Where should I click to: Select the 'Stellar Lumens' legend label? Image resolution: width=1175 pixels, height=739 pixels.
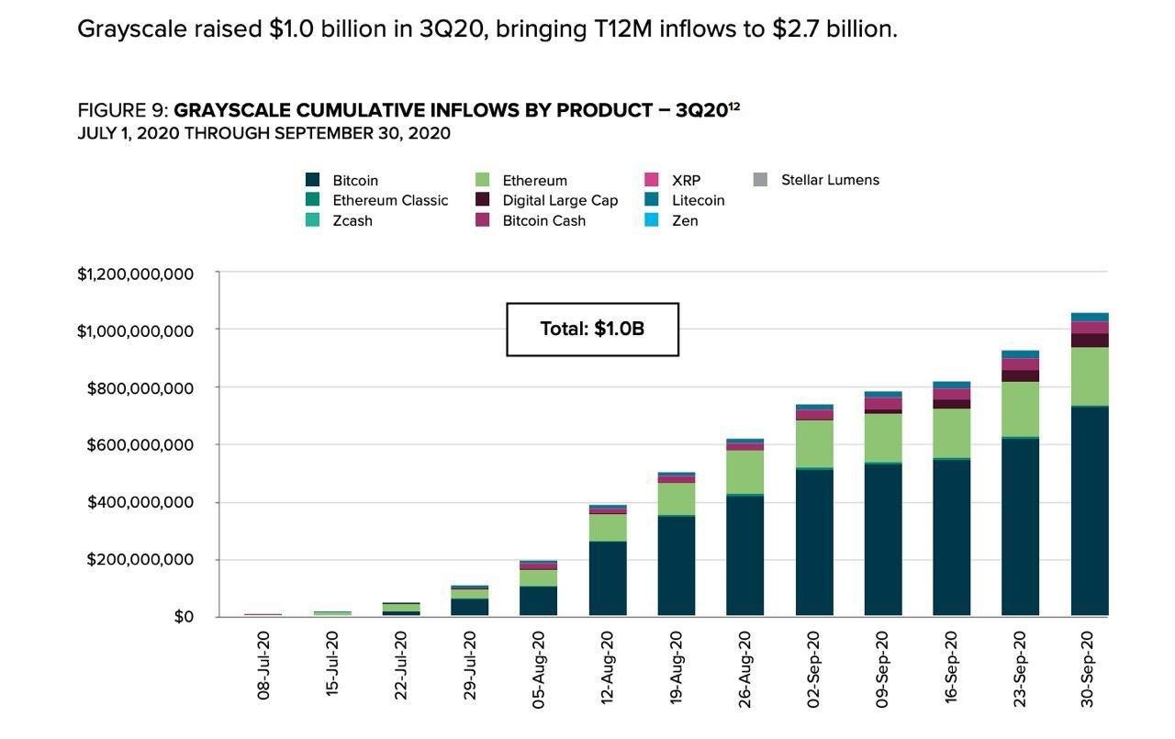pyautogui.click(x=830, y=180)
